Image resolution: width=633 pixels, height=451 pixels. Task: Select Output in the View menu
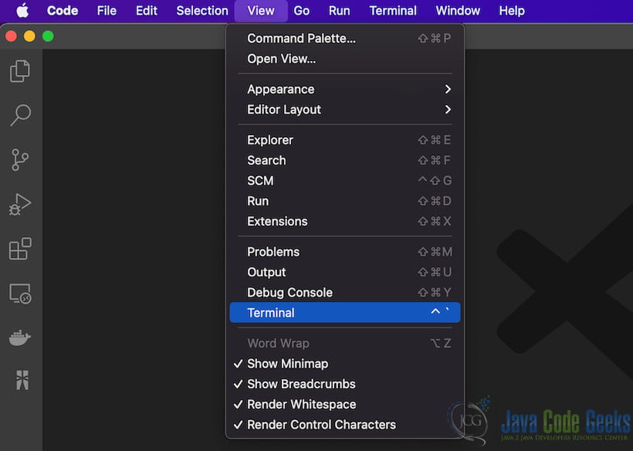coord(345,272)
